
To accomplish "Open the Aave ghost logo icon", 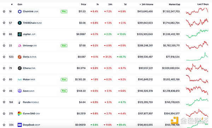I will tap(19, 91).
